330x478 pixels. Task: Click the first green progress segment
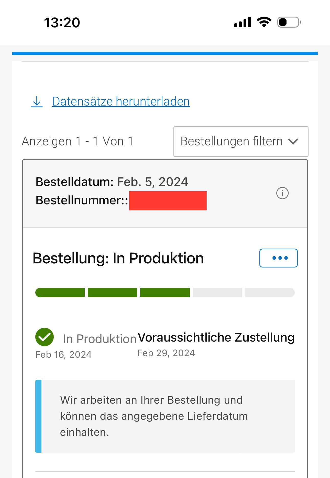point(60,293)
